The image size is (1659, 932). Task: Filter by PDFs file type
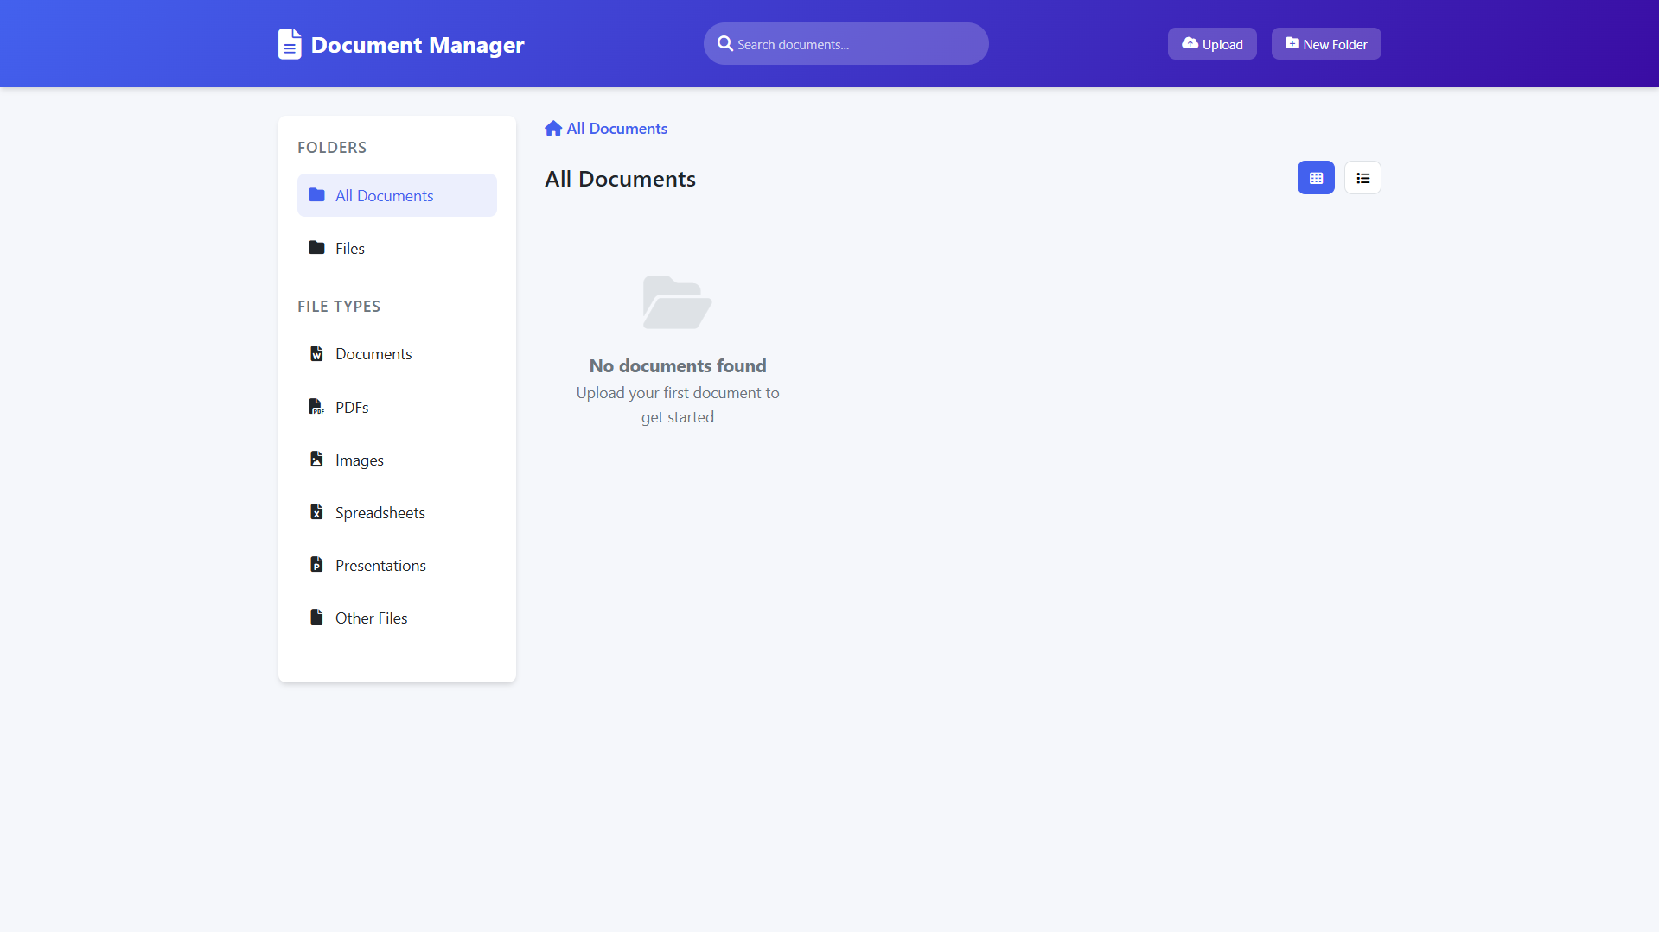tap(397, 407)
